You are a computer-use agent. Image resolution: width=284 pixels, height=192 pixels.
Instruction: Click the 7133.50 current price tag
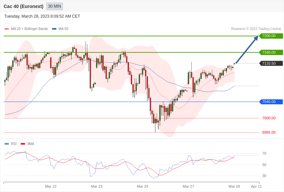point(271,63)
